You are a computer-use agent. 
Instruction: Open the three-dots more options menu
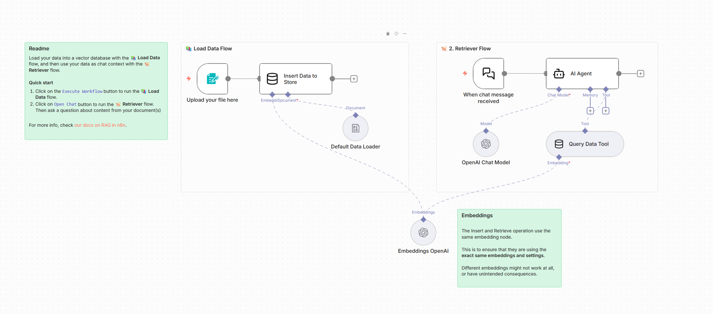coord(405,34)
